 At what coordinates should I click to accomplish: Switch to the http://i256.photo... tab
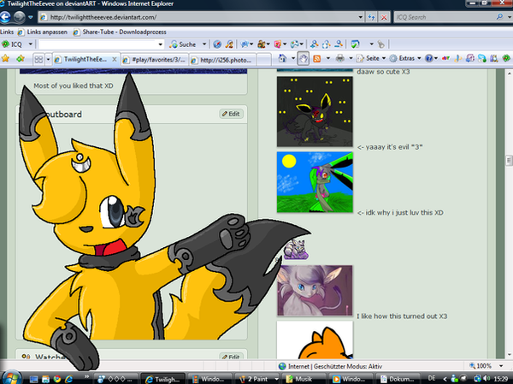click(222, 60)
